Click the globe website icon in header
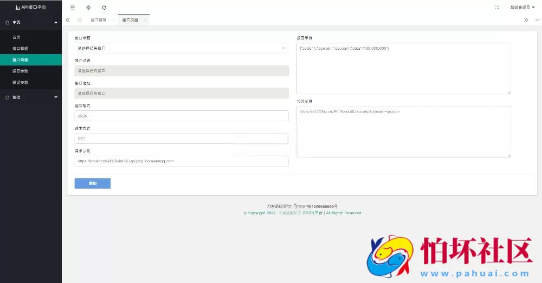 pyautogui.click(x=88, y=8)
